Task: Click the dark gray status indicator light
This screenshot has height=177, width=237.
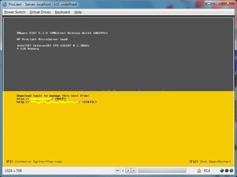Action: click(x=227, y=171)
